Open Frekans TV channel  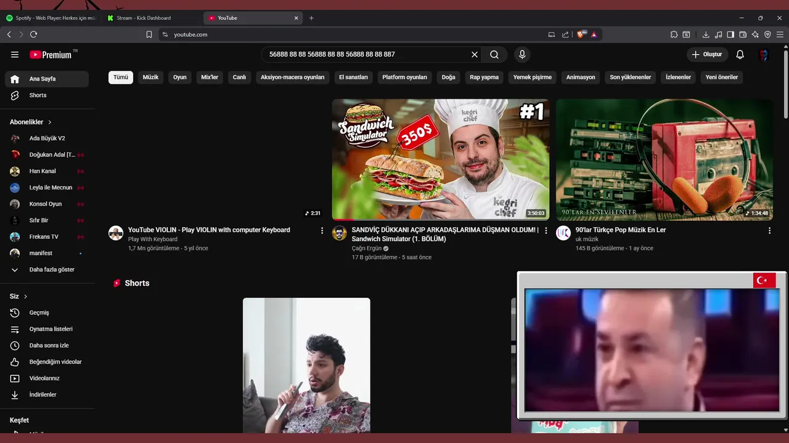click(47, 237)
